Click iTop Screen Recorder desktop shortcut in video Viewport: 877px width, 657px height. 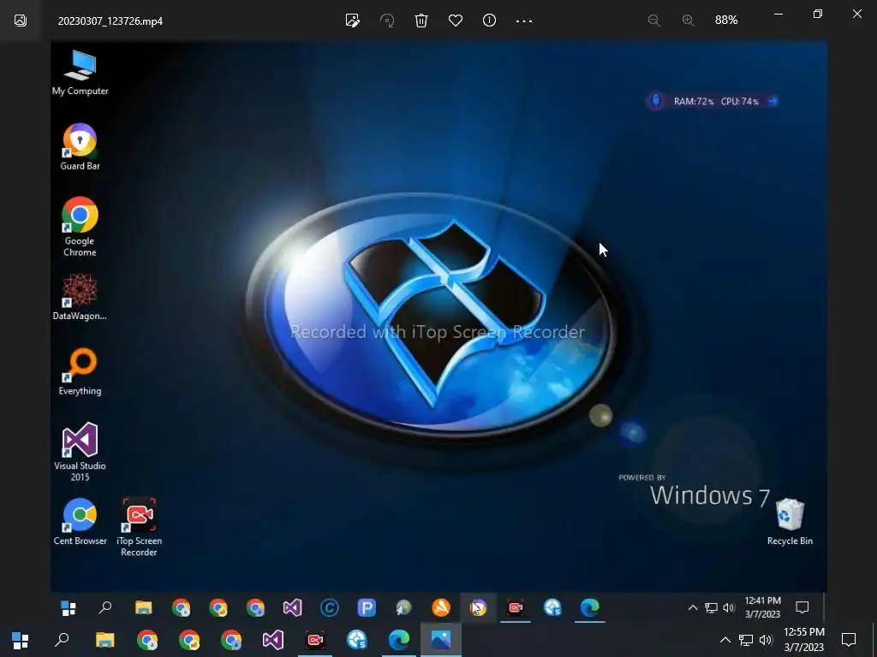click(x=140, y=527)
